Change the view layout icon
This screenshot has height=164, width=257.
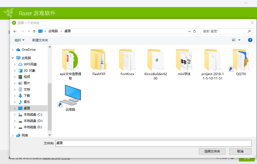click(x=234, y=40)
